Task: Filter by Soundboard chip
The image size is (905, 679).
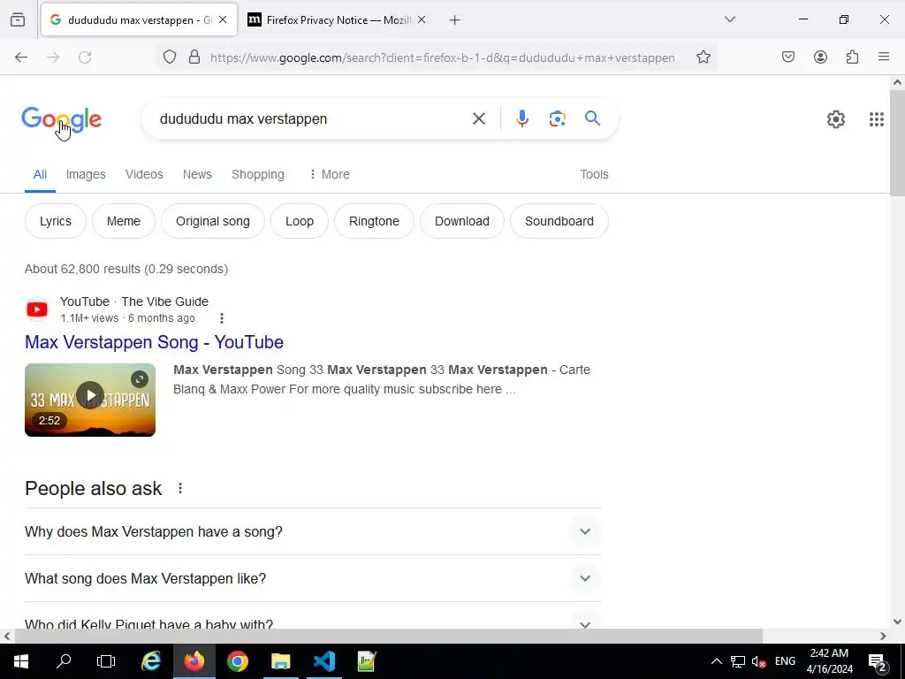Action: [559, 221]
